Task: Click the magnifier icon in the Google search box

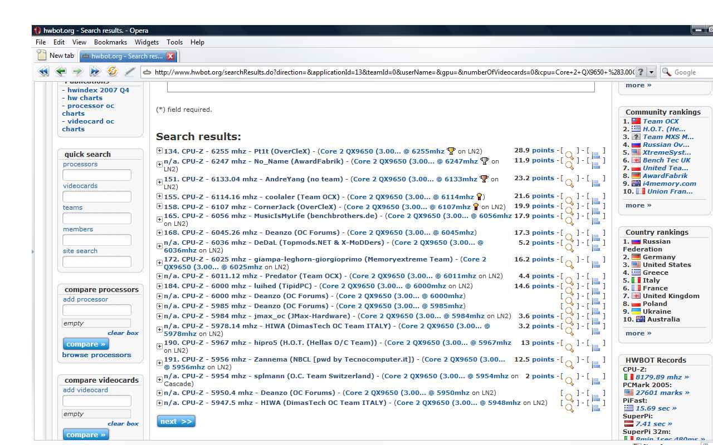Action: pos(666,72)
